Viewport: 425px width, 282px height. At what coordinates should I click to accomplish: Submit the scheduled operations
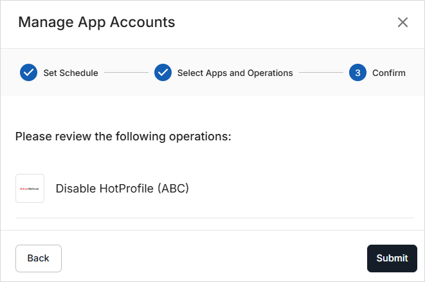pyautogui.click(x=392, y=258)
